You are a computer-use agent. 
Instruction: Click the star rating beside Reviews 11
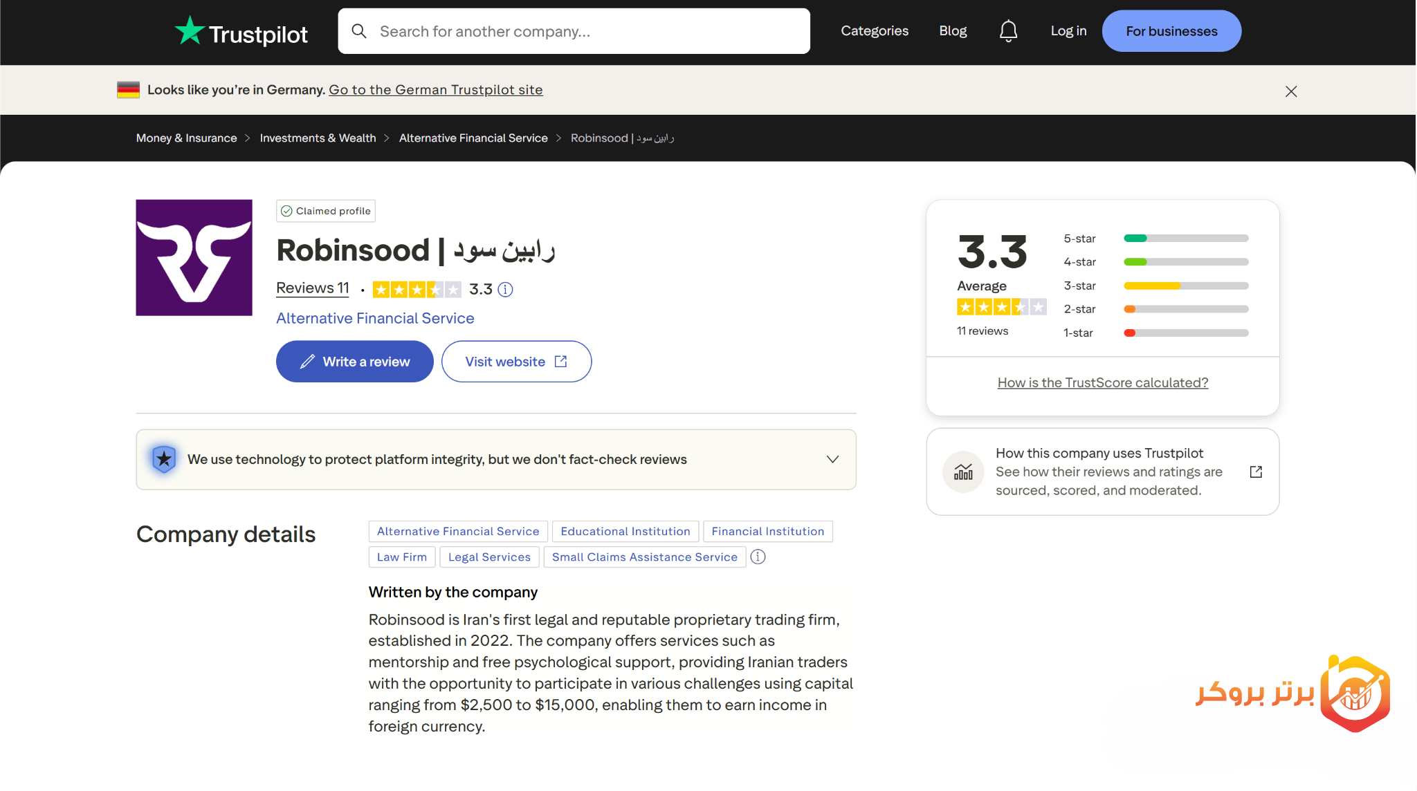(x=417, y=290)
